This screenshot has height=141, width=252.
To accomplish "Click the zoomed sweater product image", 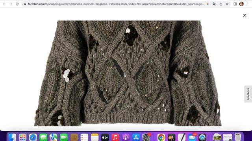I will [128, 73].
